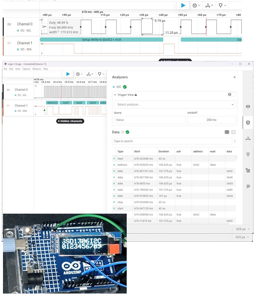Open the View menu
Image resolution: width=254 pixels, height=298 pixels.
pos(18,69)
